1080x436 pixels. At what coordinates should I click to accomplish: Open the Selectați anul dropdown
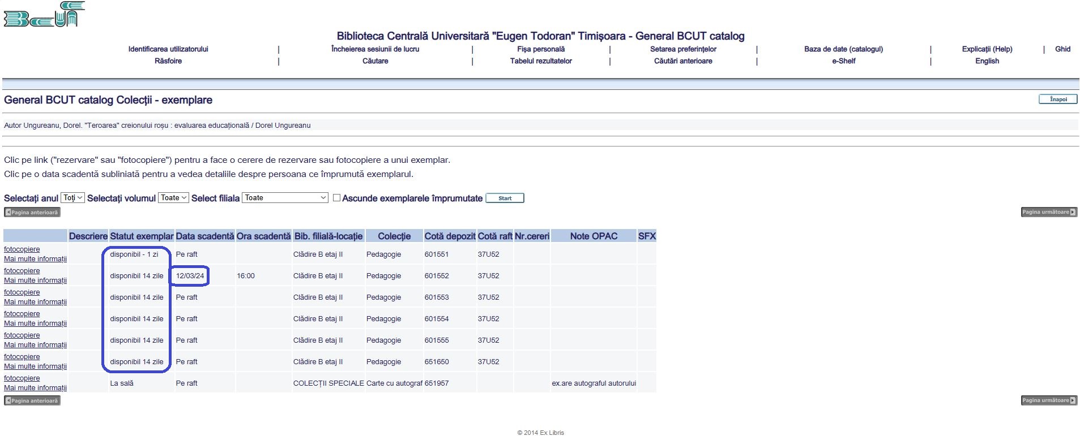pos(72,198)
